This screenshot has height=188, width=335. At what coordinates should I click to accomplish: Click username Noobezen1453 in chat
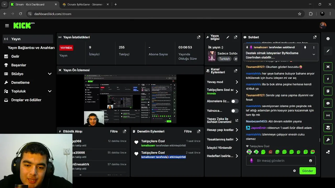point(256,121)
